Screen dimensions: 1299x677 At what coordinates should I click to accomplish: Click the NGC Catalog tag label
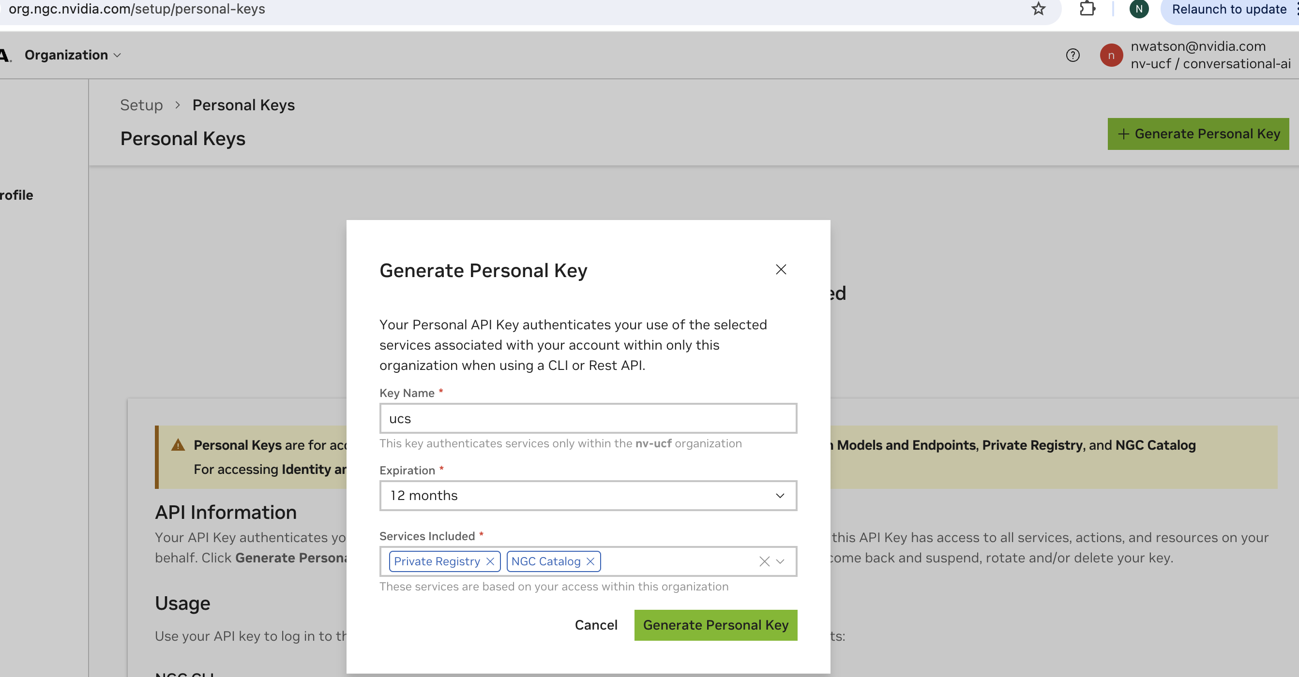point(545,561)
